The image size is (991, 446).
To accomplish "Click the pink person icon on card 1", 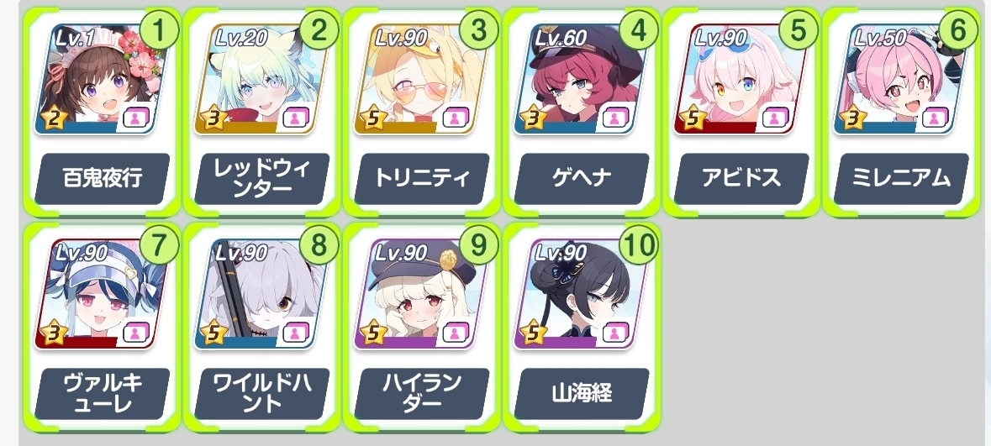I will 136,118.
